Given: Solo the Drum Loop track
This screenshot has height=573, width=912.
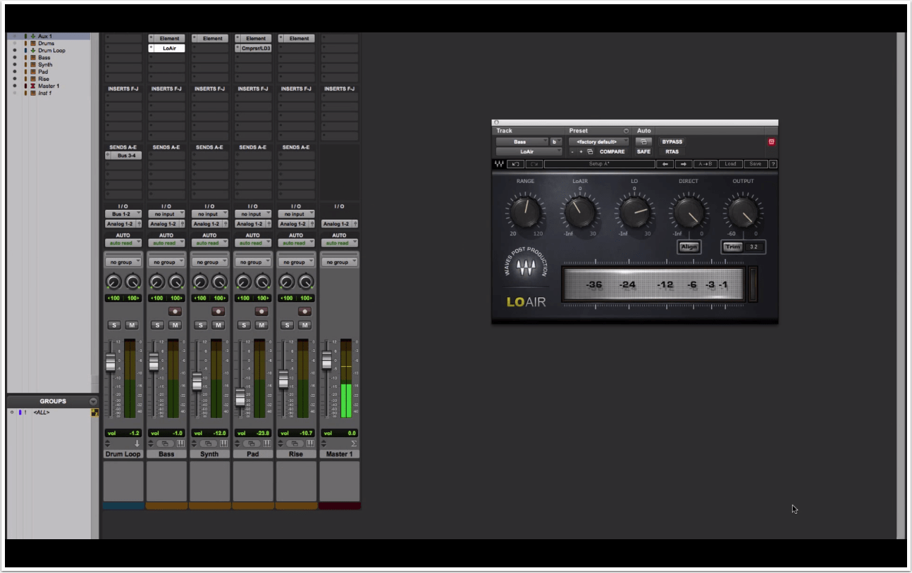Looking at the screenshot, I should 114,325.
